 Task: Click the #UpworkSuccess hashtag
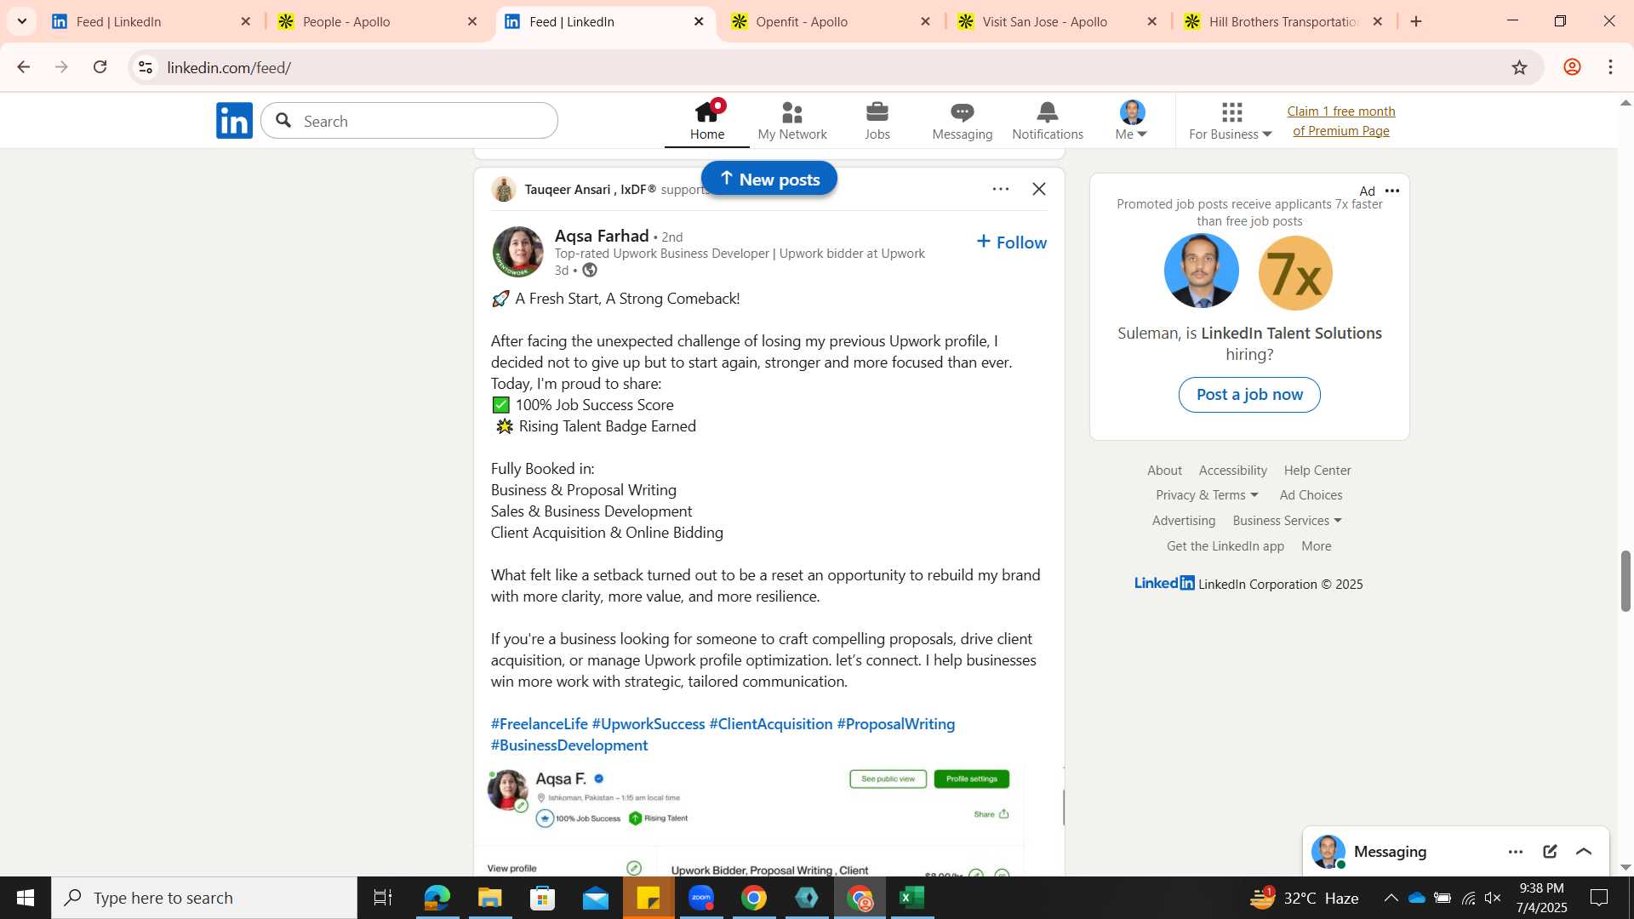click(648, 724)
